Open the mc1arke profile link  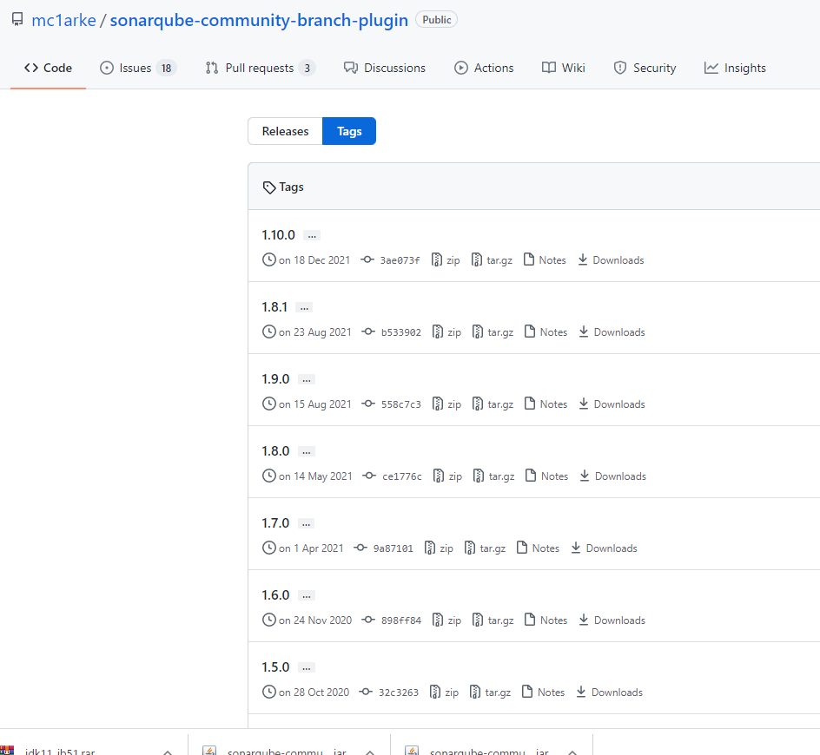(x=63, y=19)
